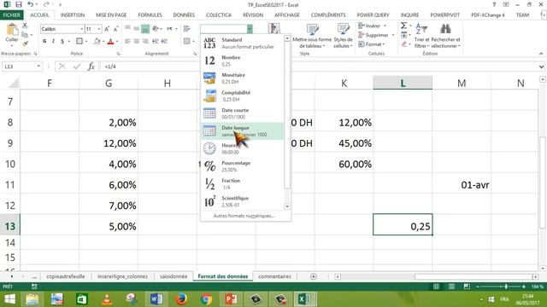The width and height of the screenshot is (547, 307).
Task: Open Mettre sous forme de tableau
Action: click(312, 36)
